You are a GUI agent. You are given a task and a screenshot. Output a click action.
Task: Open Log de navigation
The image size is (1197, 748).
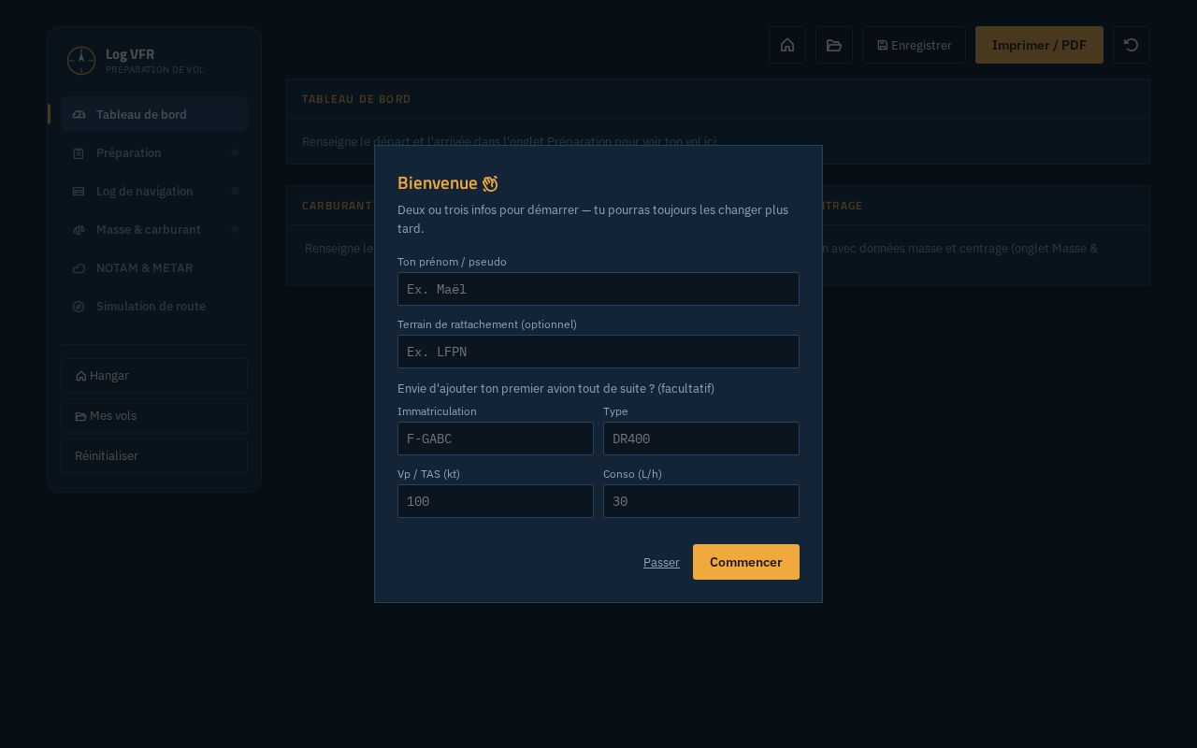pyautogui.click(x=154, y=191)
